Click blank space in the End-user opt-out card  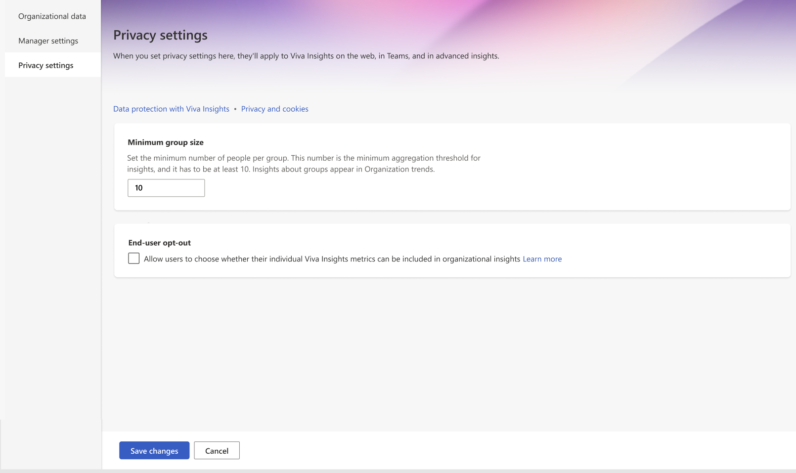click(667, 252)
